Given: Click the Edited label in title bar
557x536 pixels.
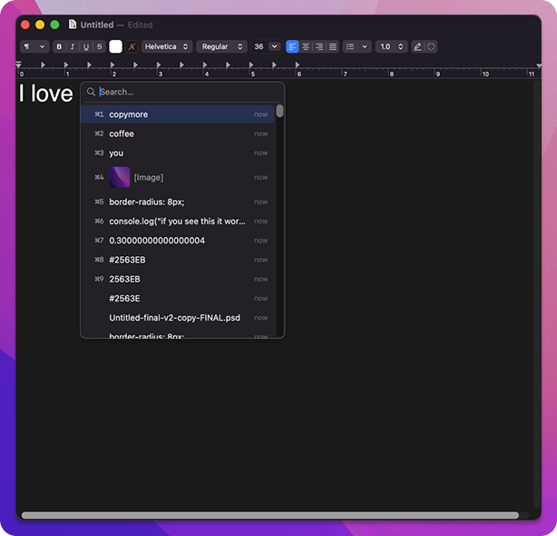Looking at the screenshot, I should pyautogui.click(x=141, y=25).
